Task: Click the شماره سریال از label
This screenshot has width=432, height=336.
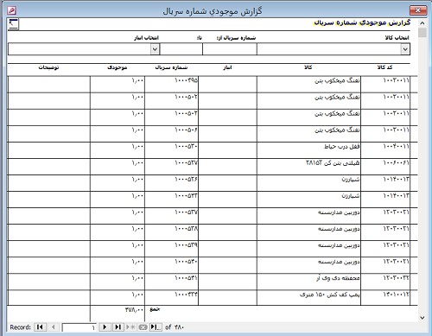Action: pyautogui.click(x=236, y=38)
